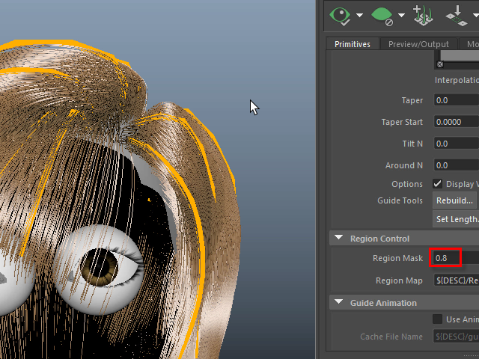Open the dropdown arrow beside eye icon
Image resolution: width=479 pixels, height=359 pixels.
(x=359, y=16)
